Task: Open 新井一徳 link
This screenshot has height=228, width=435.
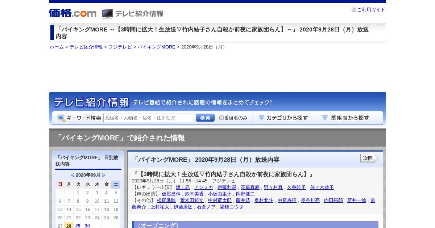Action: pyautogui.click(x=357, y=200)
